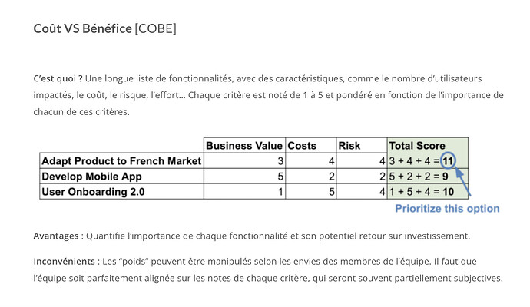
Task: Click the "Costs" column header
Action: click(x=301, y=146)
